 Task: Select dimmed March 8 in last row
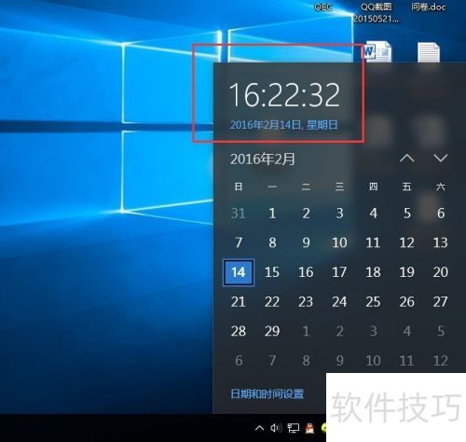(306, 361)
